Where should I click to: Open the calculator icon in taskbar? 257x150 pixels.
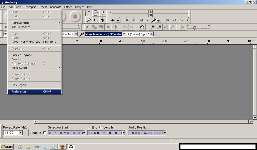point(45,147)
